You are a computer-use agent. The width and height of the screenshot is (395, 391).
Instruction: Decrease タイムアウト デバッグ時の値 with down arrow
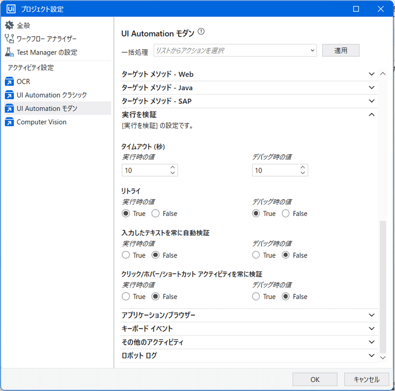point(303,173)
